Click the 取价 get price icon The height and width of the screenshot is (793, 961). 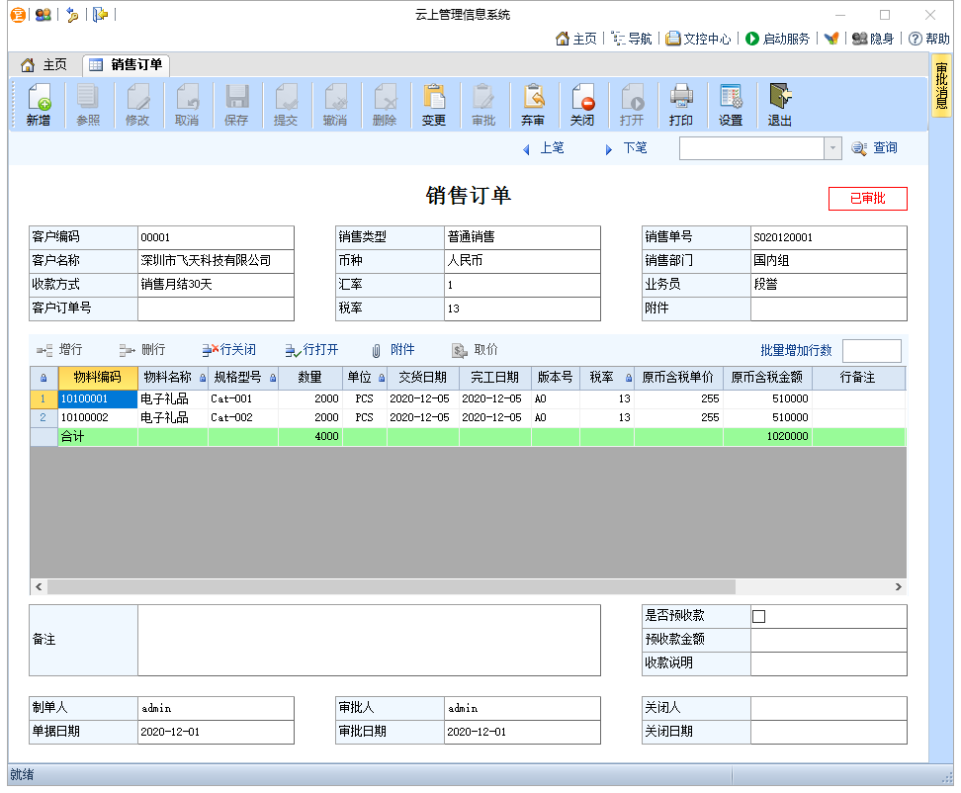pos(475,350)
